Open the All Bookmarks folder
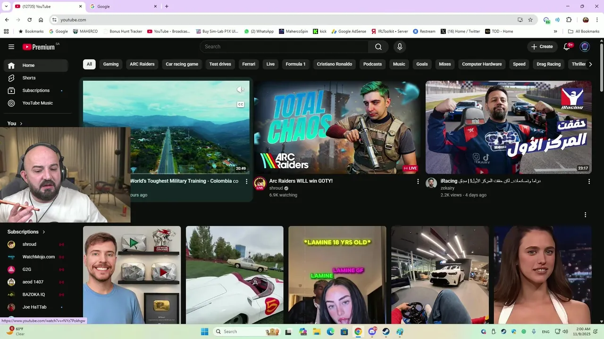 tap(584, 32)
